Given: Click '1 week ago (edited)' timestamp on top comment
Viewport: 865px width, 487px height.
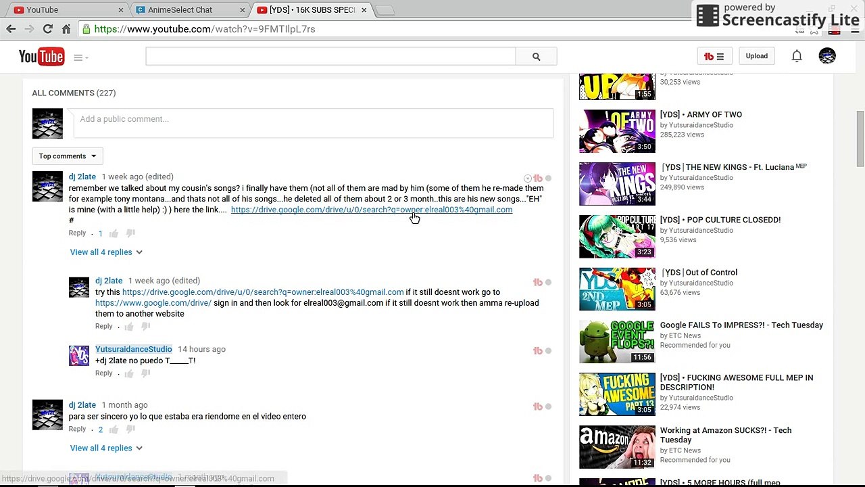Looking at the screenshot, I should (x=137, y=177).
